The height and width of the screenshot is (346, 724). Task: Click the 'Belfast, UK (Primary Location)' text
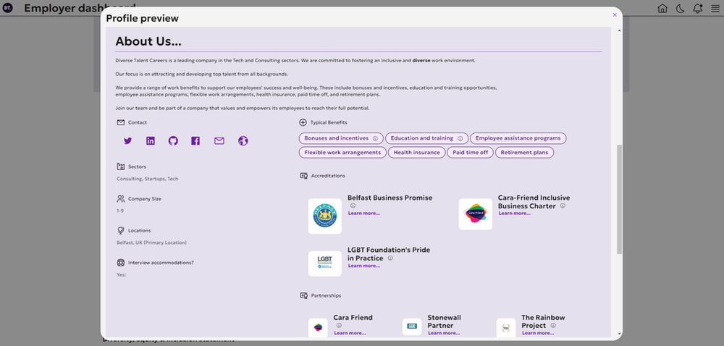(151, 242)
